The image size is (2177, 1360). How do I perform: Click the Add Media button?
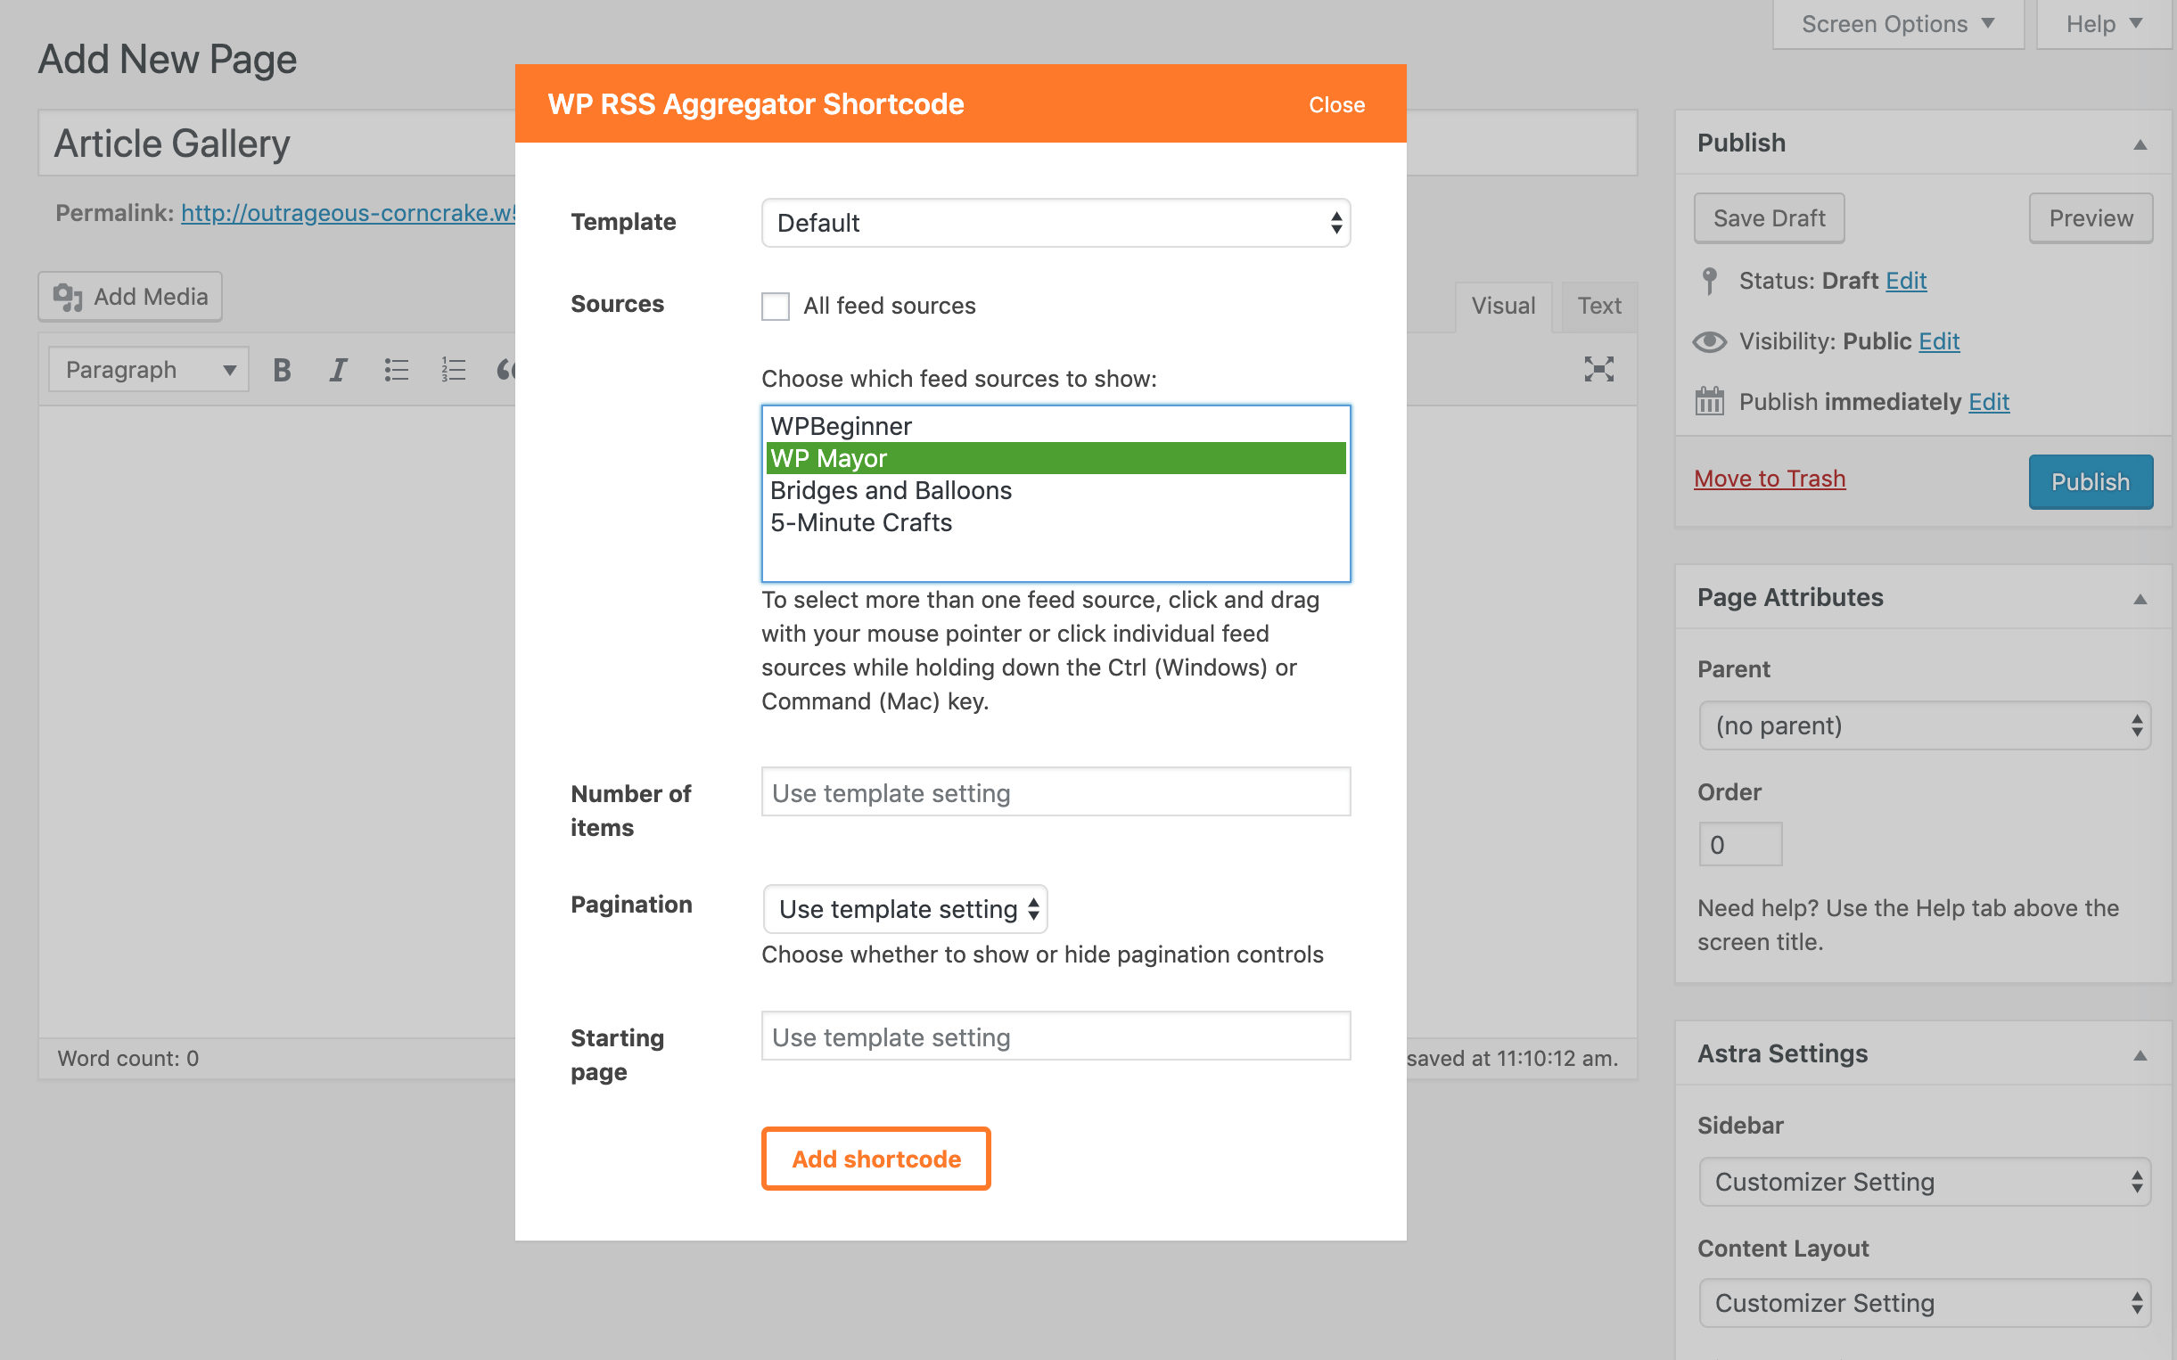(130, 297)
